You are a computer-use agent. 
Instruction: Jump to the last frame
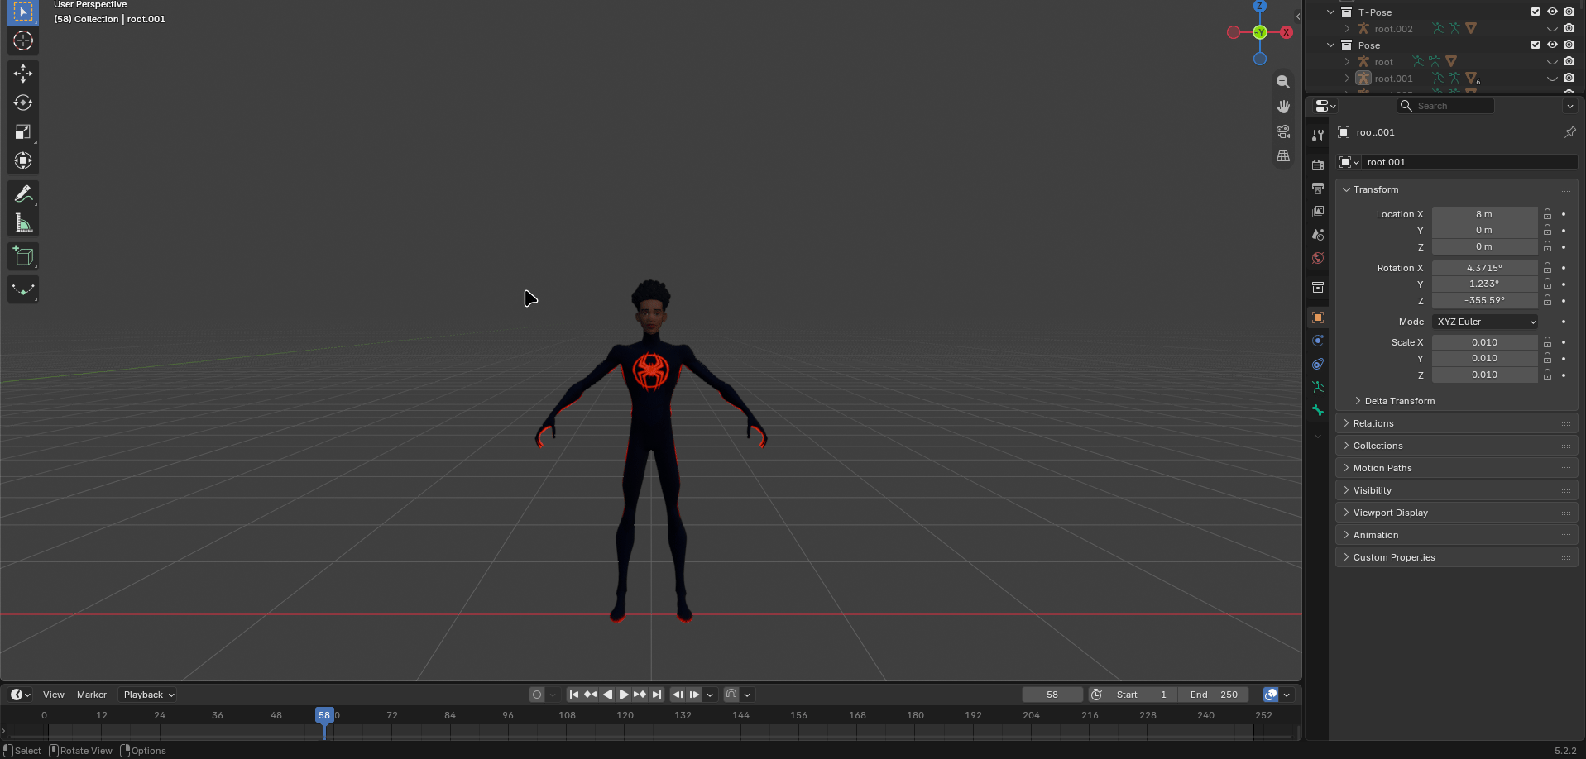pos(657,695)
